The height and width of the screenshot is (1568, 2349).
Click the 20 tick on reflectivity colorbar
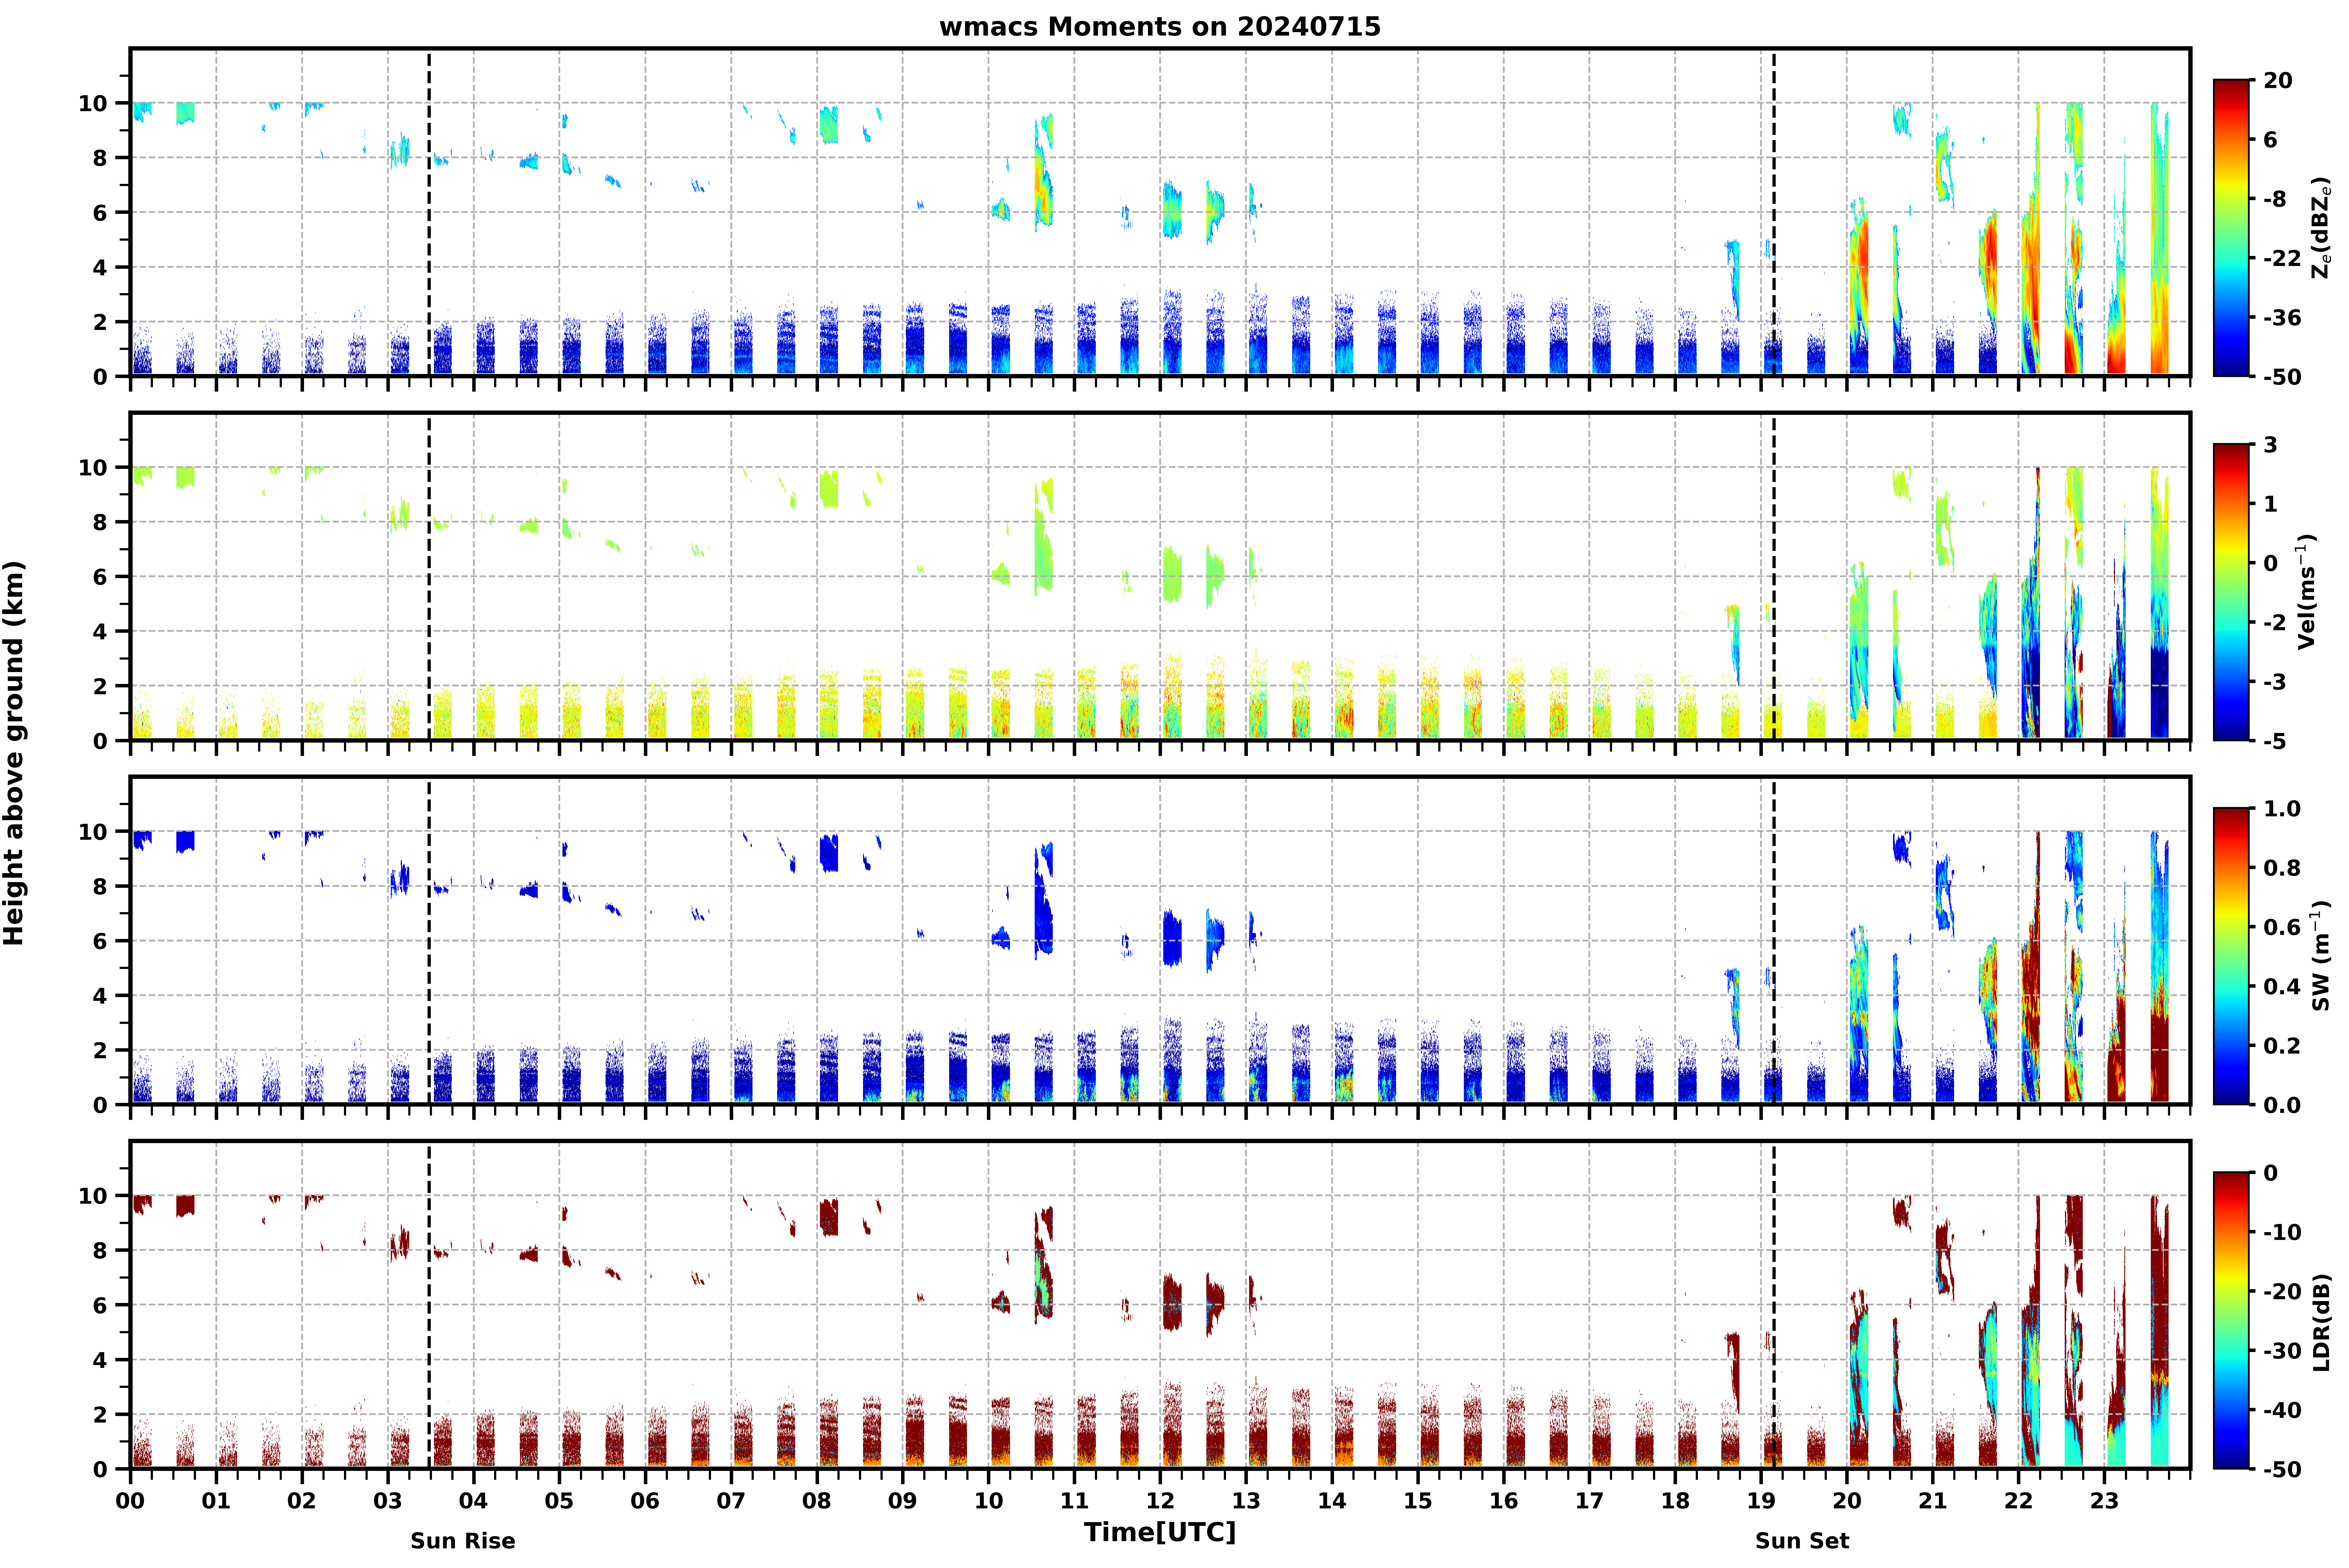coord(2278,80)
